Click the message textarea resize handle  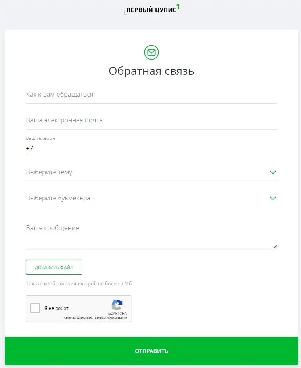click(275, 247)
